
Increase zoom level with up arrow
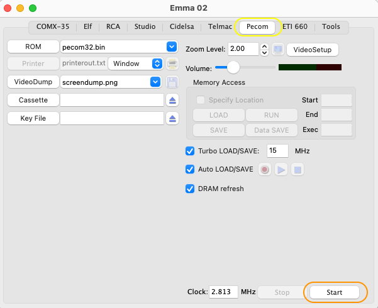264,47
